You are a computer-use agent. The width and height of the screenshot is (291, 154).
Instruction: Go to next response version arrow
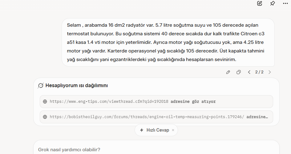(x=270, y=72)
